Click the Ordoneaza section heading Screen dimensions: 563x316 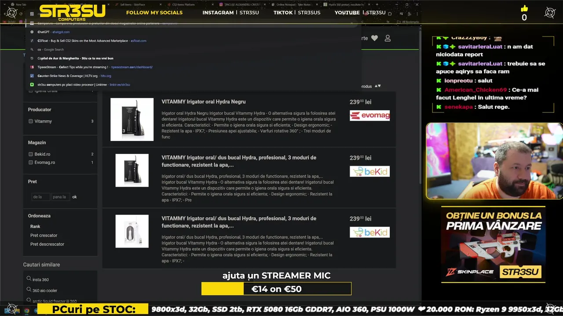(39, 216)
